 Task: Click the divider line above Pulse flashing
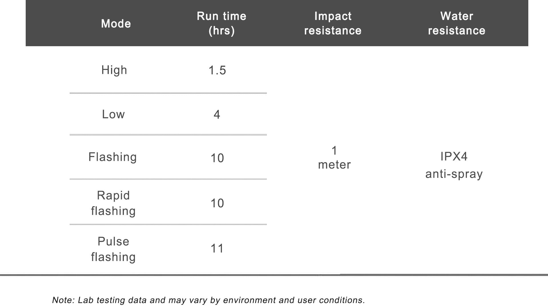pyautogui.click(x=168, y=224)
